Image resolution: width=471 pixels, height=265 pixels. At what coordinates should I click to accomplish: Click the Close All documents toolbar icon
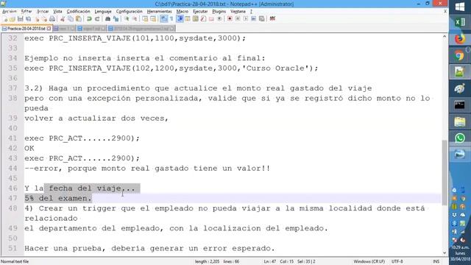coord(44,19)
